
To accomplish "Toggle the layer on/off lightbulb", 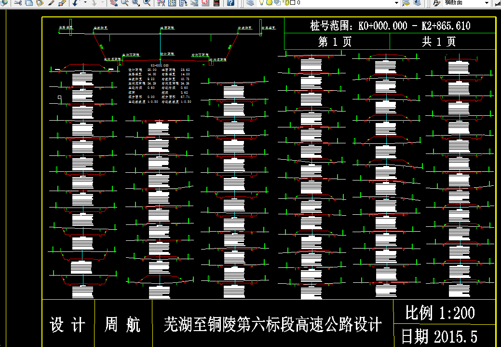I will [x=262, y=4].
